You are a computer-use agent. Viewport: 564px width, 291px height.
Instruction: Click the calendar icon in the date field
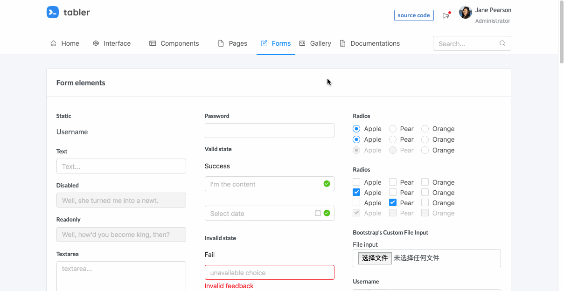click(x=318, y=213)
